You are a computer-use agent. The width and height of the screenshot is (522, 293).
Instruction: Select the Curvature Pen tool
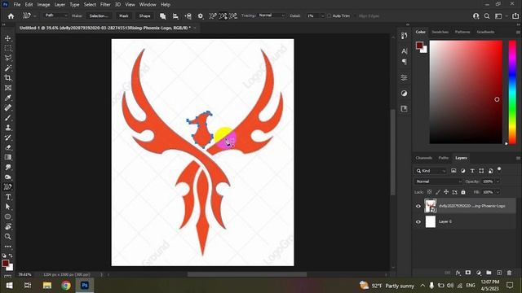point(7,187)
